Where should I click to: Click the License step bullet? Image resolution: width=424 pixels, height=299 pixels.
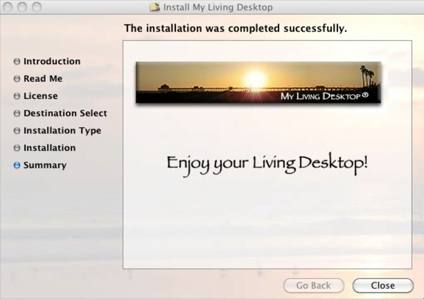click(17, 96)
